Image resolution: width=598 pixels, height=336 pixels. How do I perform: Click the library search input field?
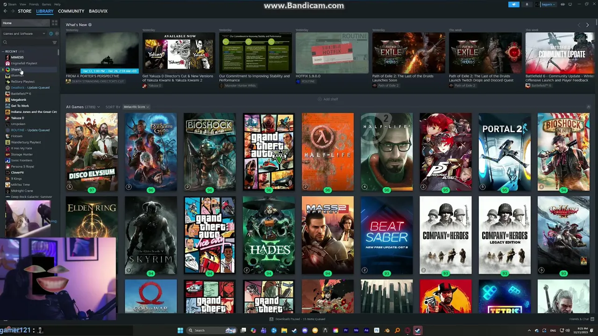pyautogui.click(x=28, y=42)
